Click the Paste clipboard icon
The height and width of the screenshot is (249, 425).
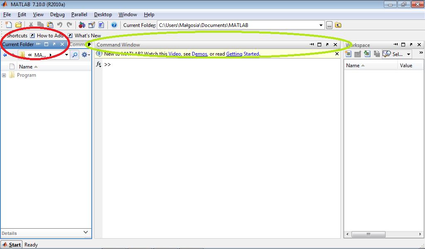(50, 25)
